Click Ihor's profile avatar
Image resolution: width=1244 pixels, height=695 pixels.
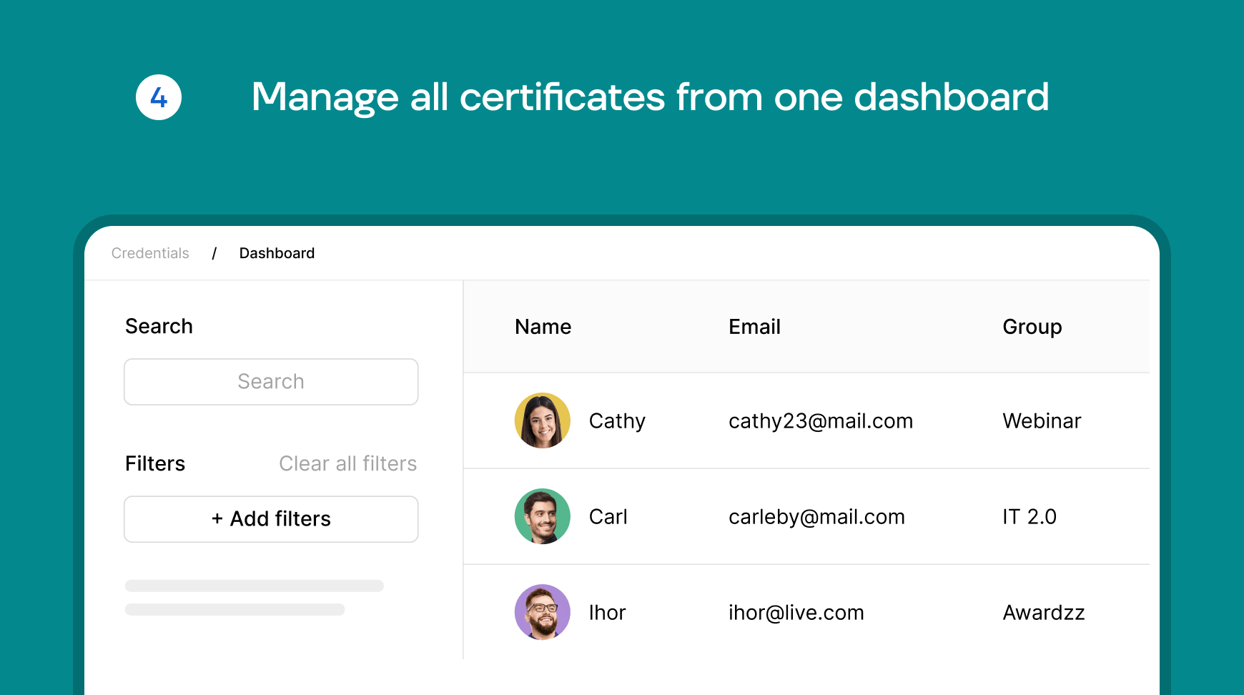[543, 612]
